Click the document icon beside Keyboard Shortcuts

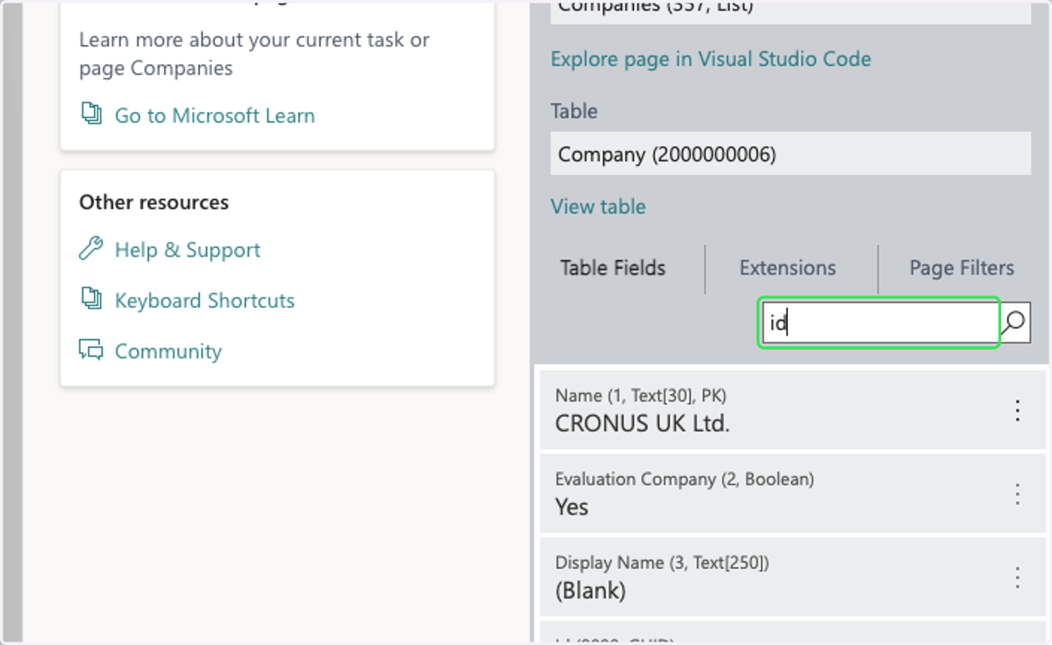(91, 300)
